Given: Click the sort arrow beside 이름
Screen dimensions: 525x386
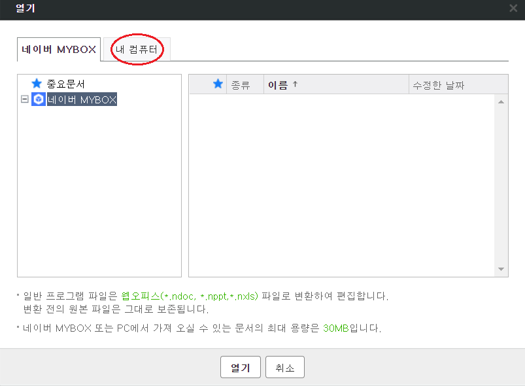Looking at the screenshot, I should pyautogui.click(x=295, y=84).
